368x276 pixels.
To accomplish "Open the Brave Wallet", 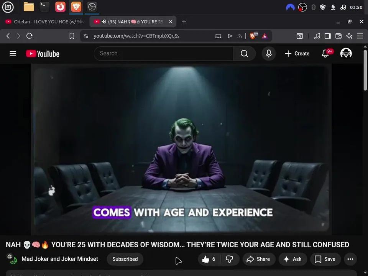I will coord(338,36).
